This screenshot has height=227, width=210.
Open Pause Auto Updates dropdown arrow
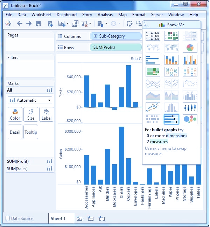[x=106, y=24]
